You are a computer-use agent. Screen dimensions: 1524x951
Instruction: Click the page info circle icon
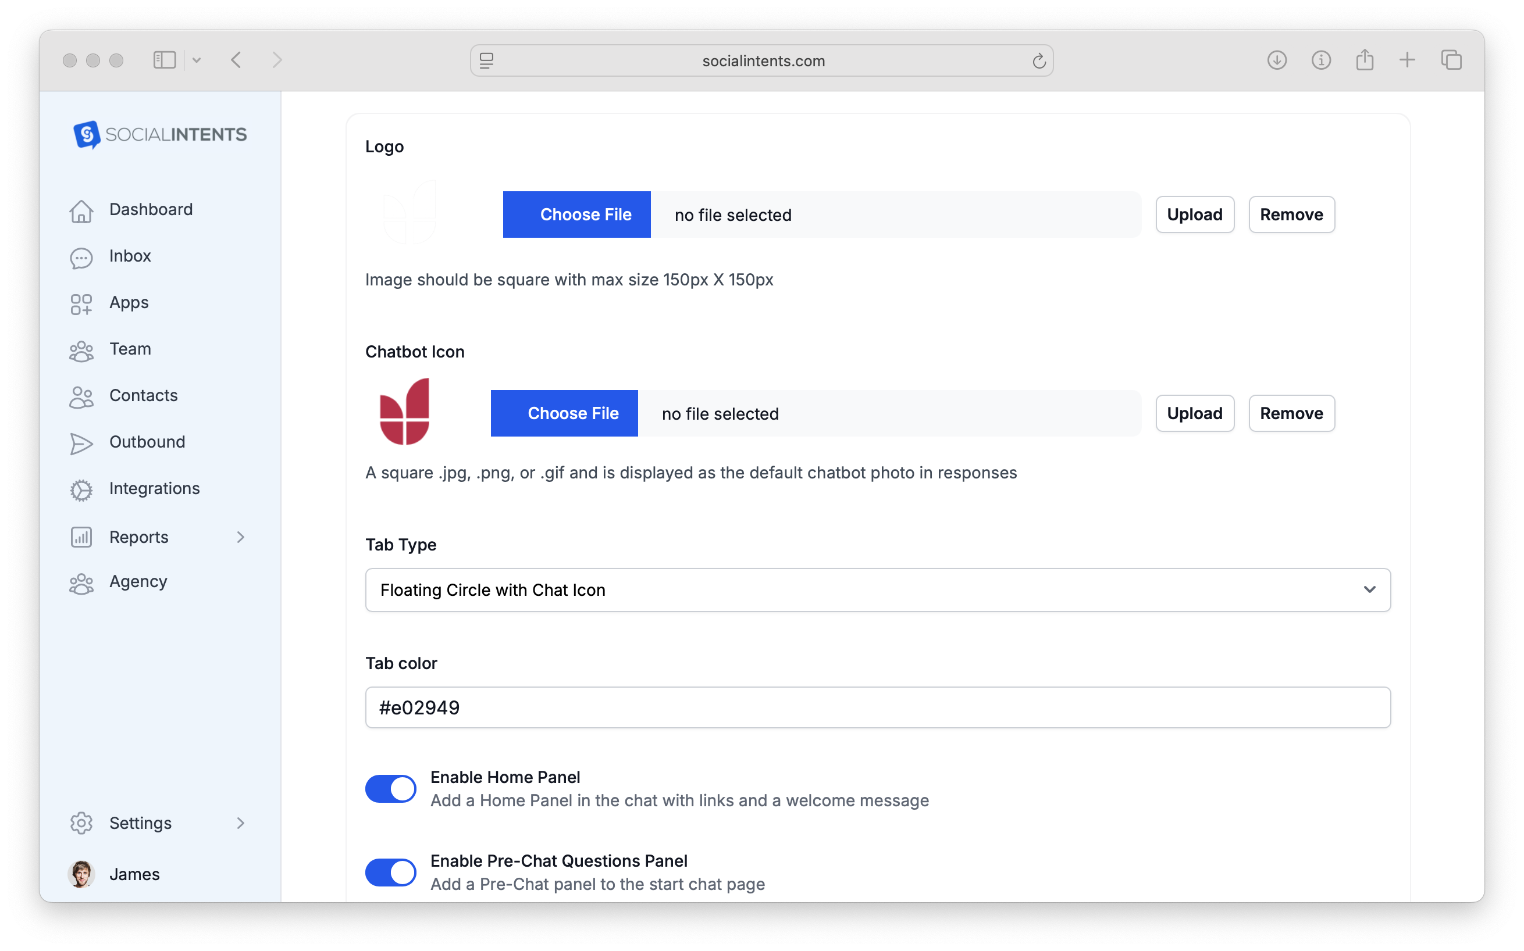(1321, 60)
